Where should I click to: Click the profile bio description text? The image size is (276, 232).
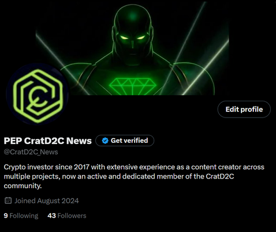coord(134,176)
